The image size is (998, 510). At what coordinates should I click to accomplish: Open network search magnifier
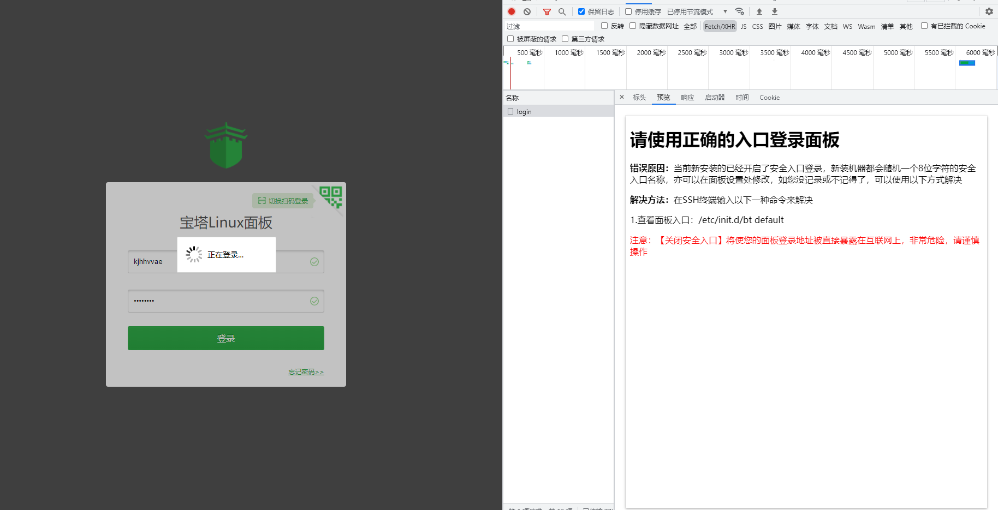coord(562,11)
